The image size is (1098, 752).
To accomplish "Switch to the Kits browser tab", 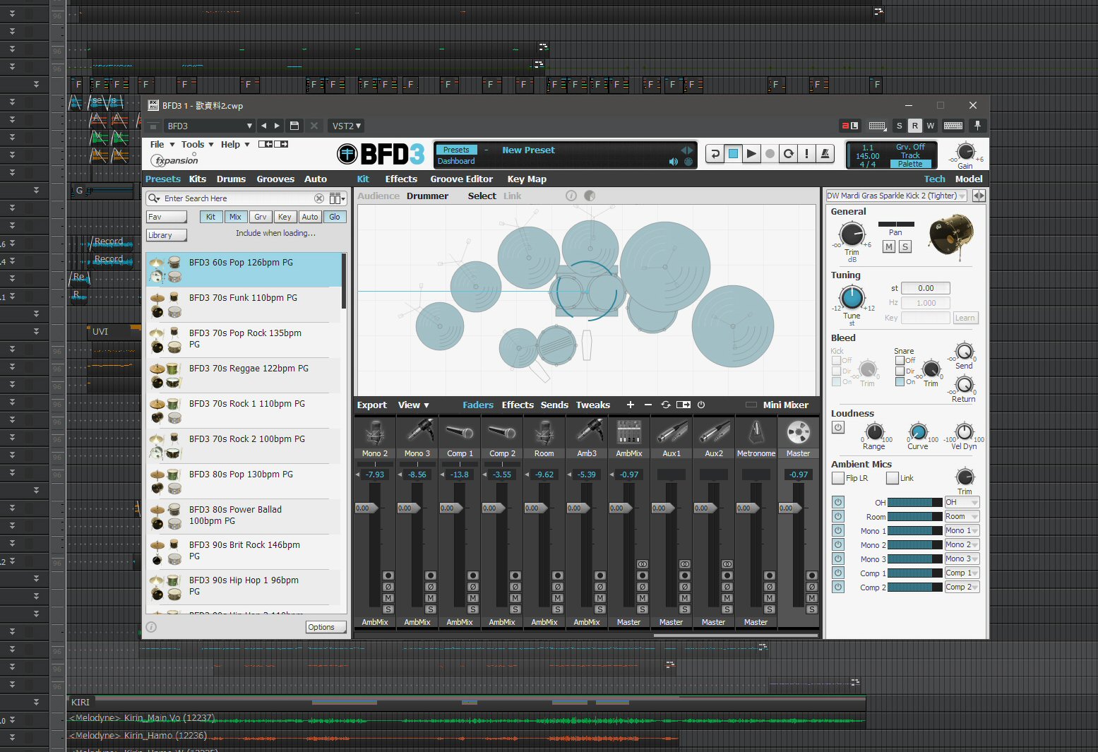I will pos(198,179).
